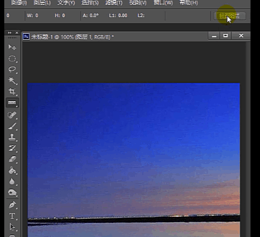Open the 图像(I) Image menu
260x237 pixels.
click(x=19, y=3)
